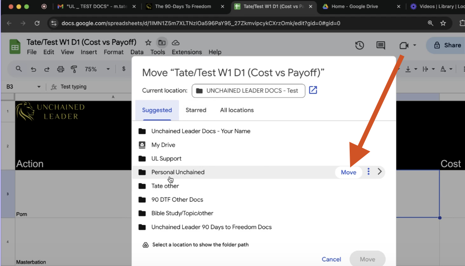Viewport: 465px width, 266px height.
Task: Open the View menu
Action: point(67,52)
